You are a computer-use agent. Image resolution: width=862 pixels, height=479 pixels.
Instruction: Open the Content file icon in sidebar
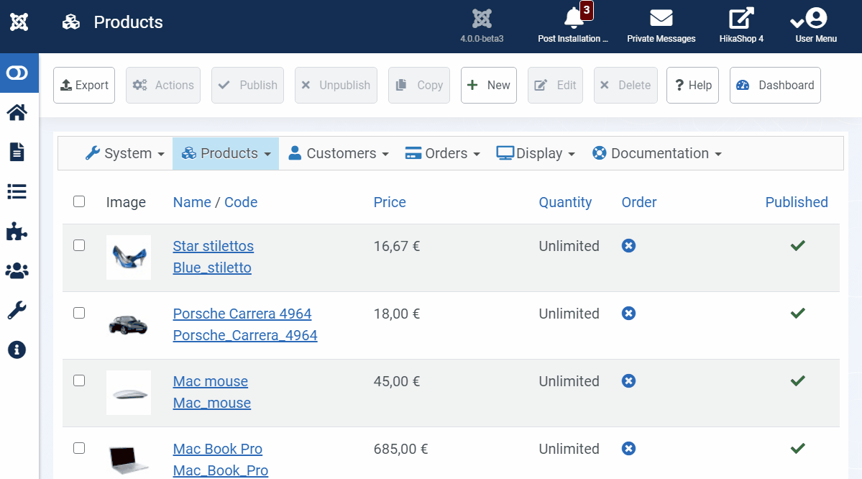click(x=17, y=152)
